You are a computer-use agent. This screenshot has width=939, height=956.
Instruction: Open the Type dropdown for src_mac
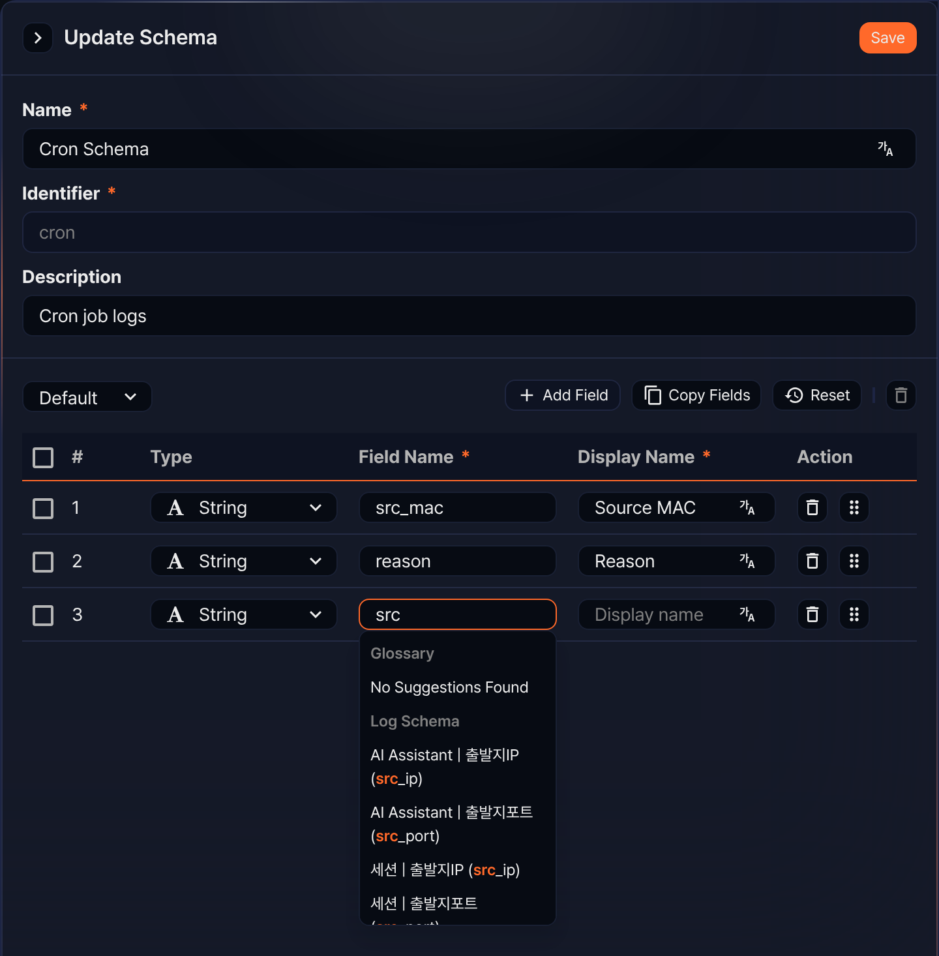(244, 507)
